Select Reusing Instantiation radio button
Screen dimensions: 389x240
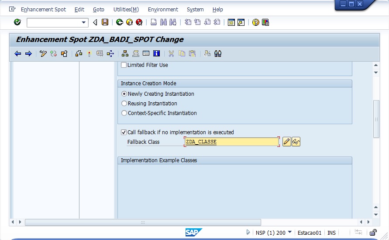pyautogui.click(x=124, y=104)
